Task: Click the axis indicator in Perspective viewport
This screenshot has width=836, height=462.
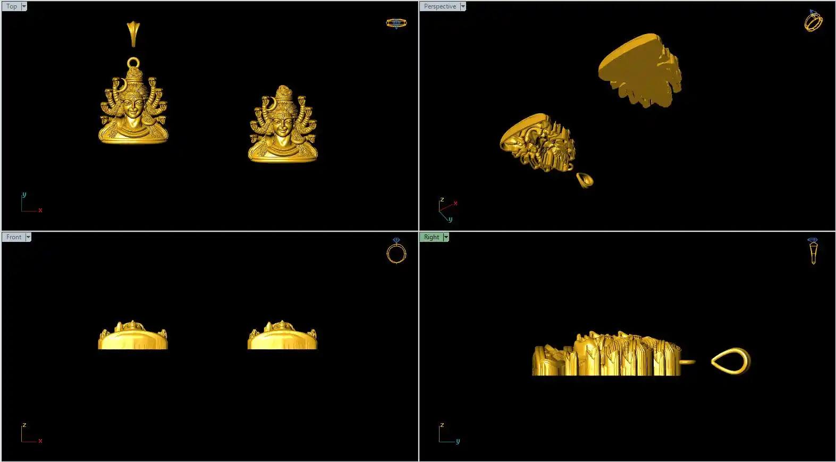Action: pos(447,210)
